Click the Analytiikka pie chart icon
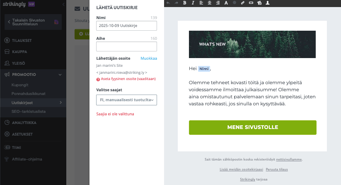The width and height of the screenshot is (341, 185). pos(7,122)
